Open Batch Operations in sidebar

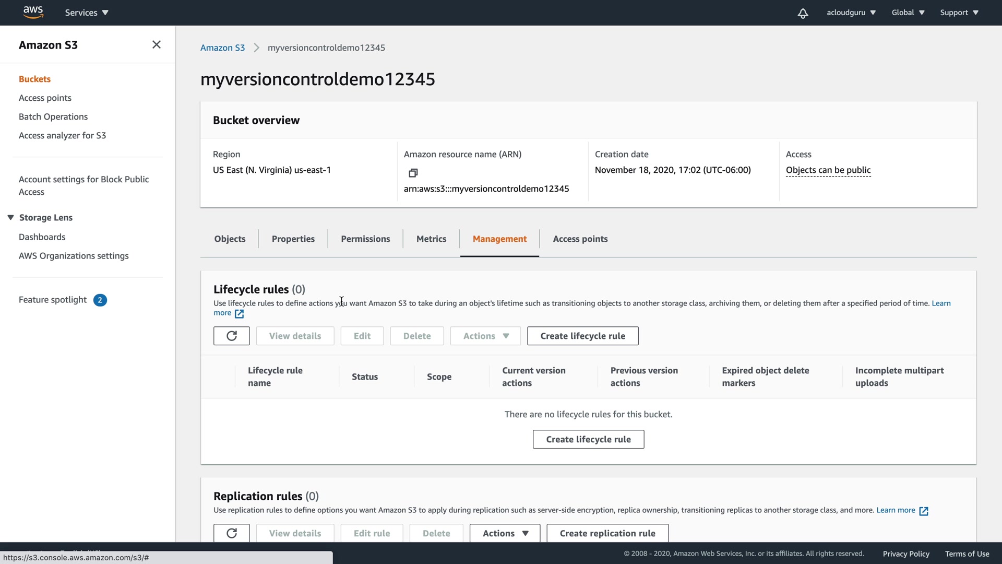(53, 116)
